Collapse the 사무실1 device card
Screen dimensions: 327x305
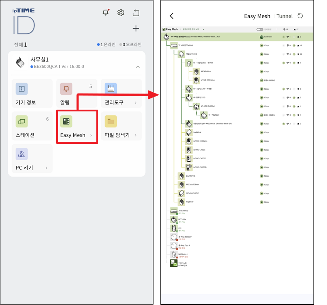138,67
